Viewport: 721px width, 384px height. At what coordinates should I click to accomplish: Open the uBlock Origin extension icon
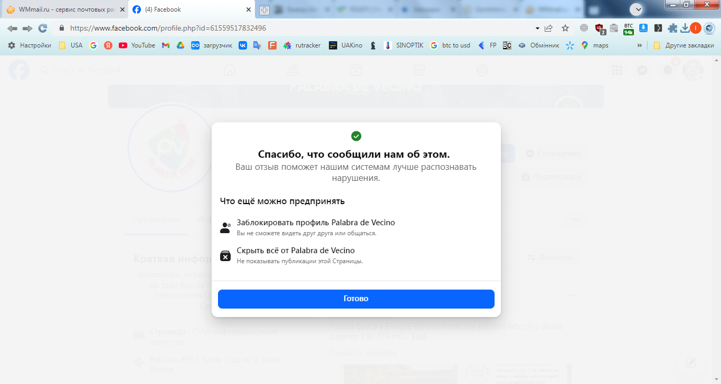click(600, 28)
